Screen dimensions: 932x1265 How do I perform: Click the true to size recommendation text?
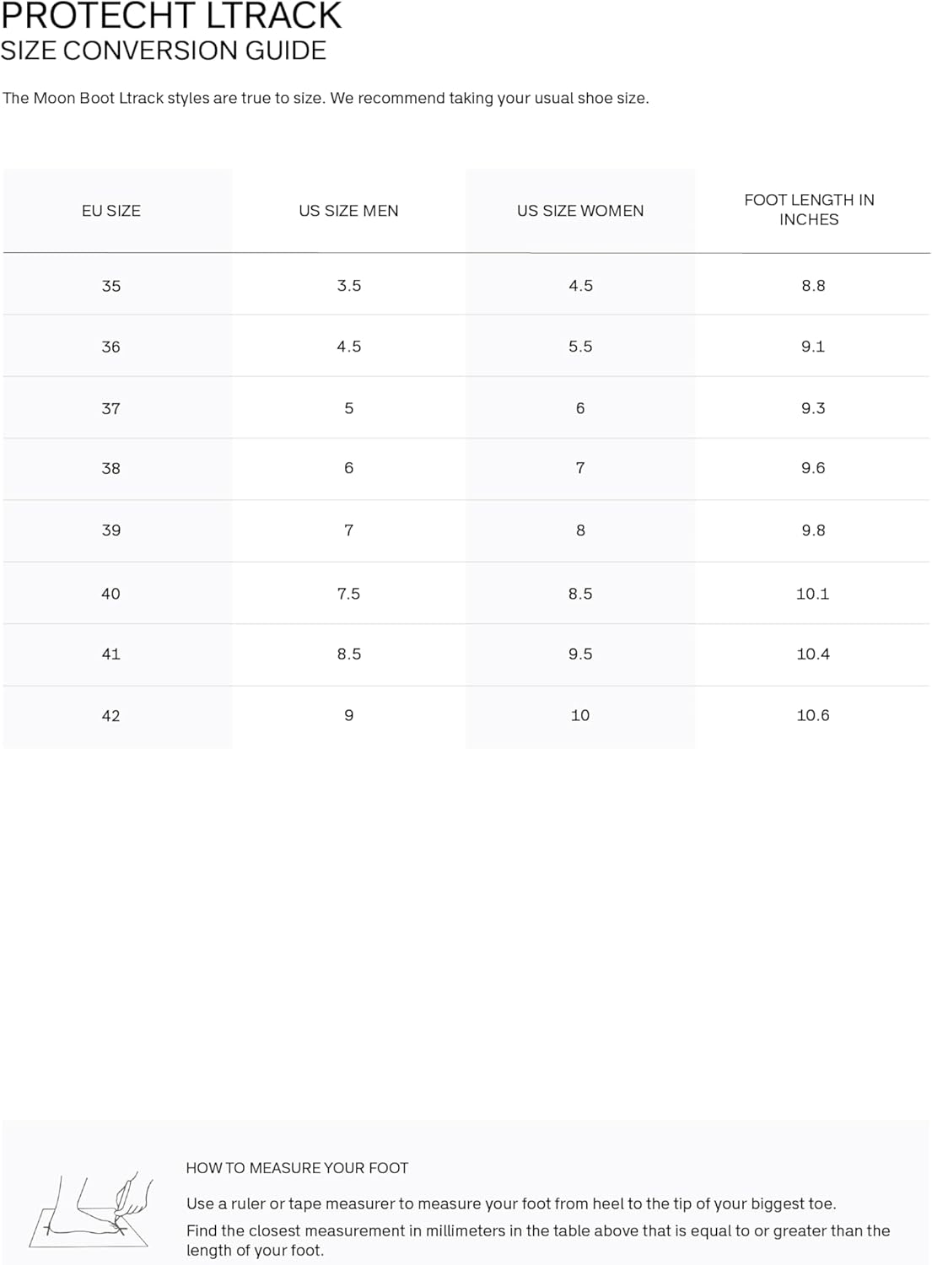coord(326,98)
